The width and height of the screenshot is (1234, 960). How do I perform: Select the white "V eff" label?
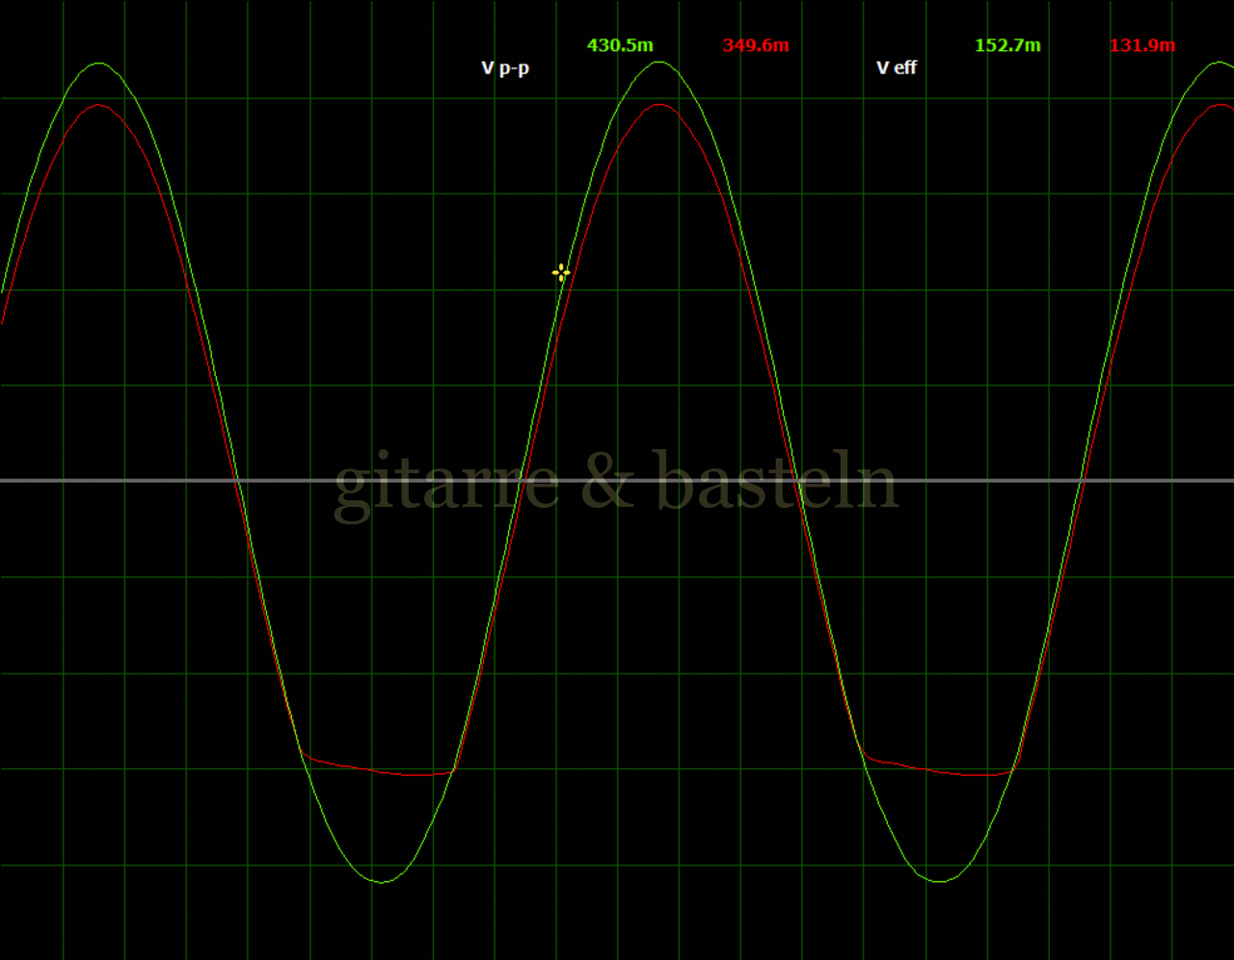click(x=896, y=67)
